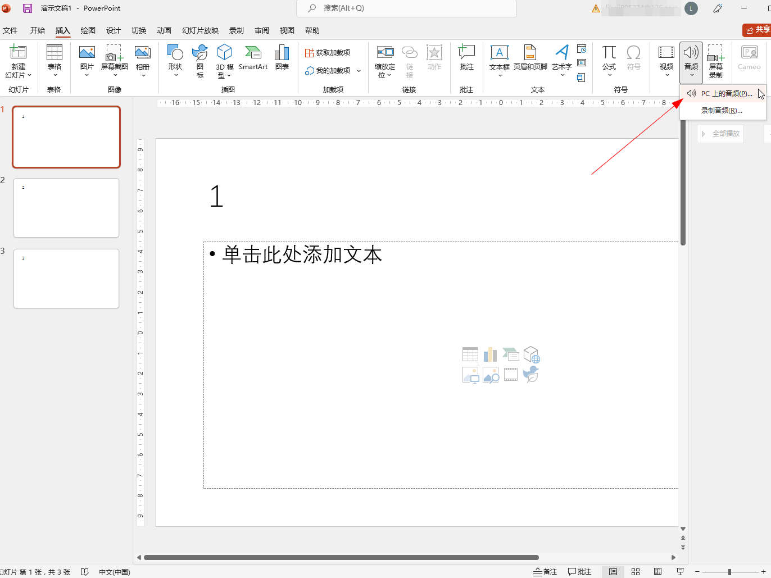Switch to the Animations (动画) tab
Viewport: 771px width, 578px height.
(x=164, y=30)
